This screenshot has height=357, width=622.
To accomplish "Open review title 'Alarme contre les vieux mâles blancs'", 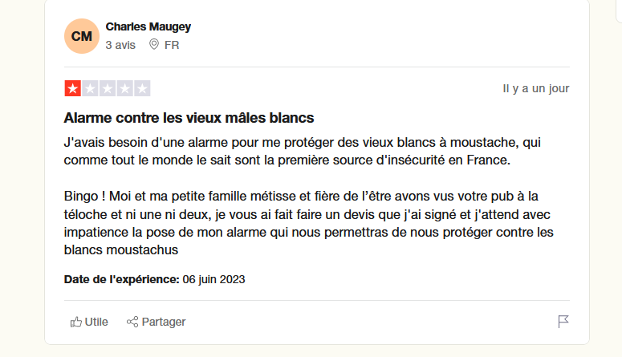I will [189, 118].
